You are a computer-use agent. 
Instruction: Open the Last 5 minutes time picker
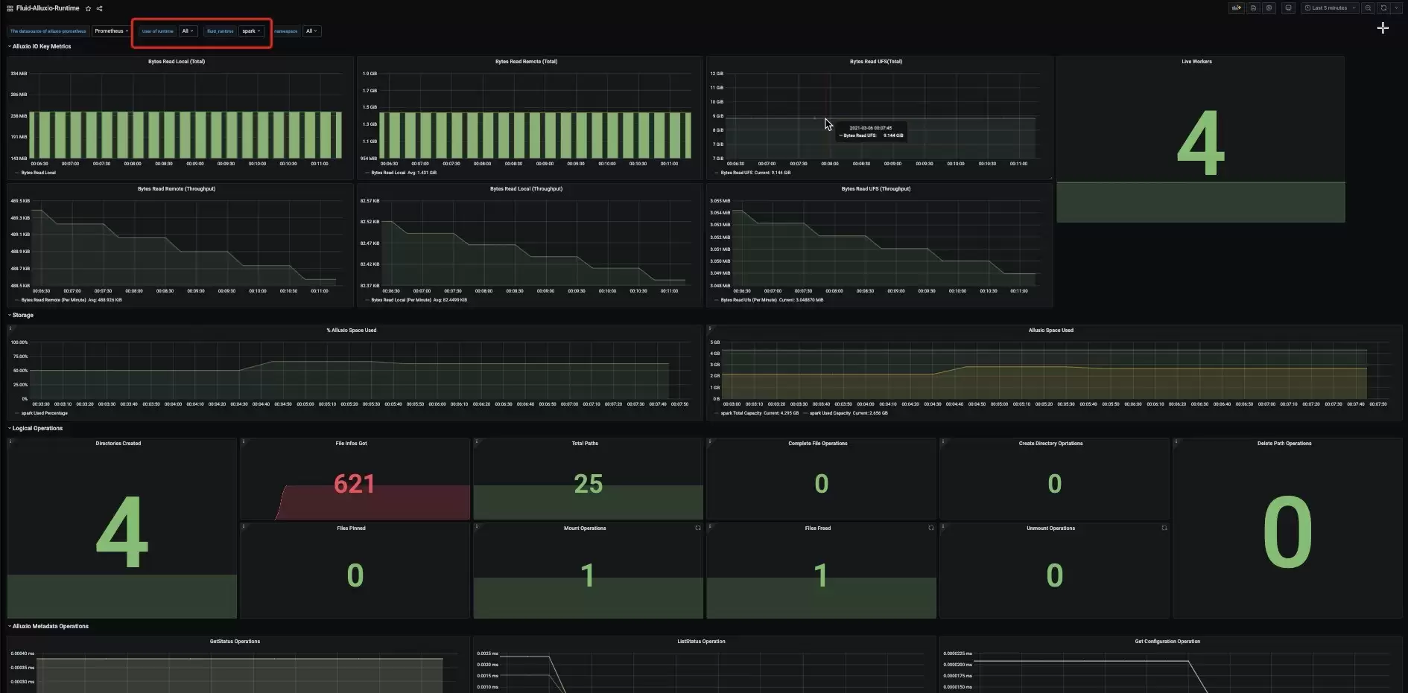[x=1330, y=8]
